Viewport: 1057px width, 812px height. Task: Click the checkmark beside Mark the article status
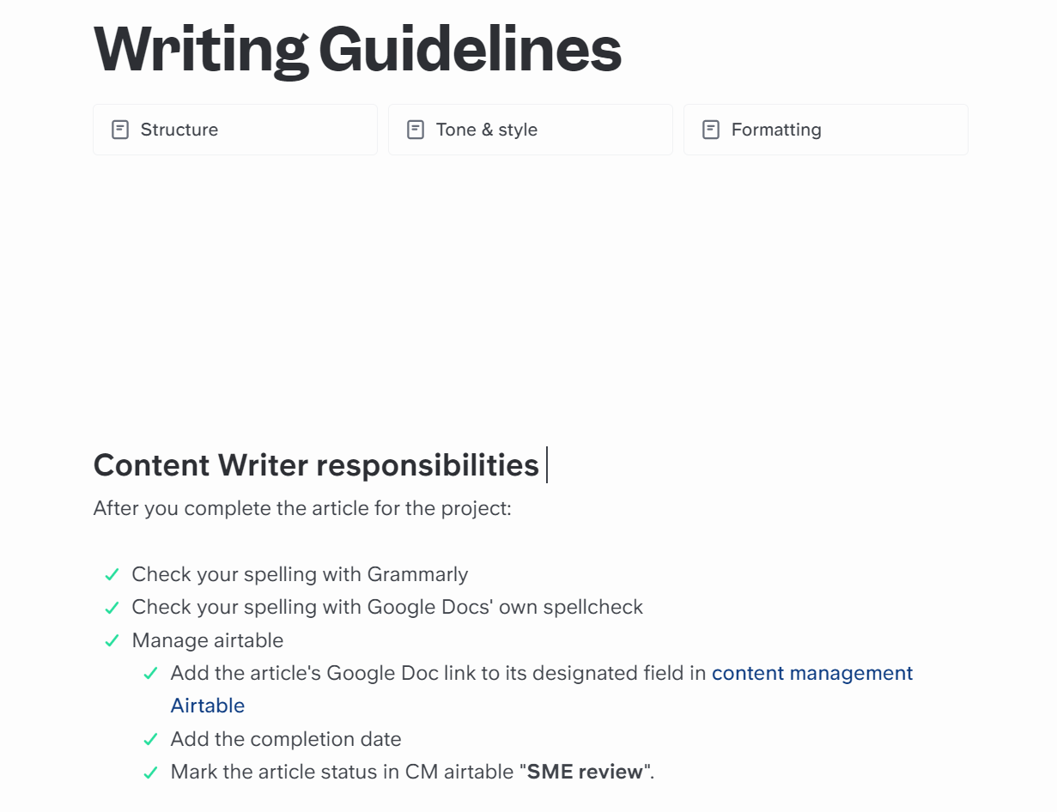150,773
